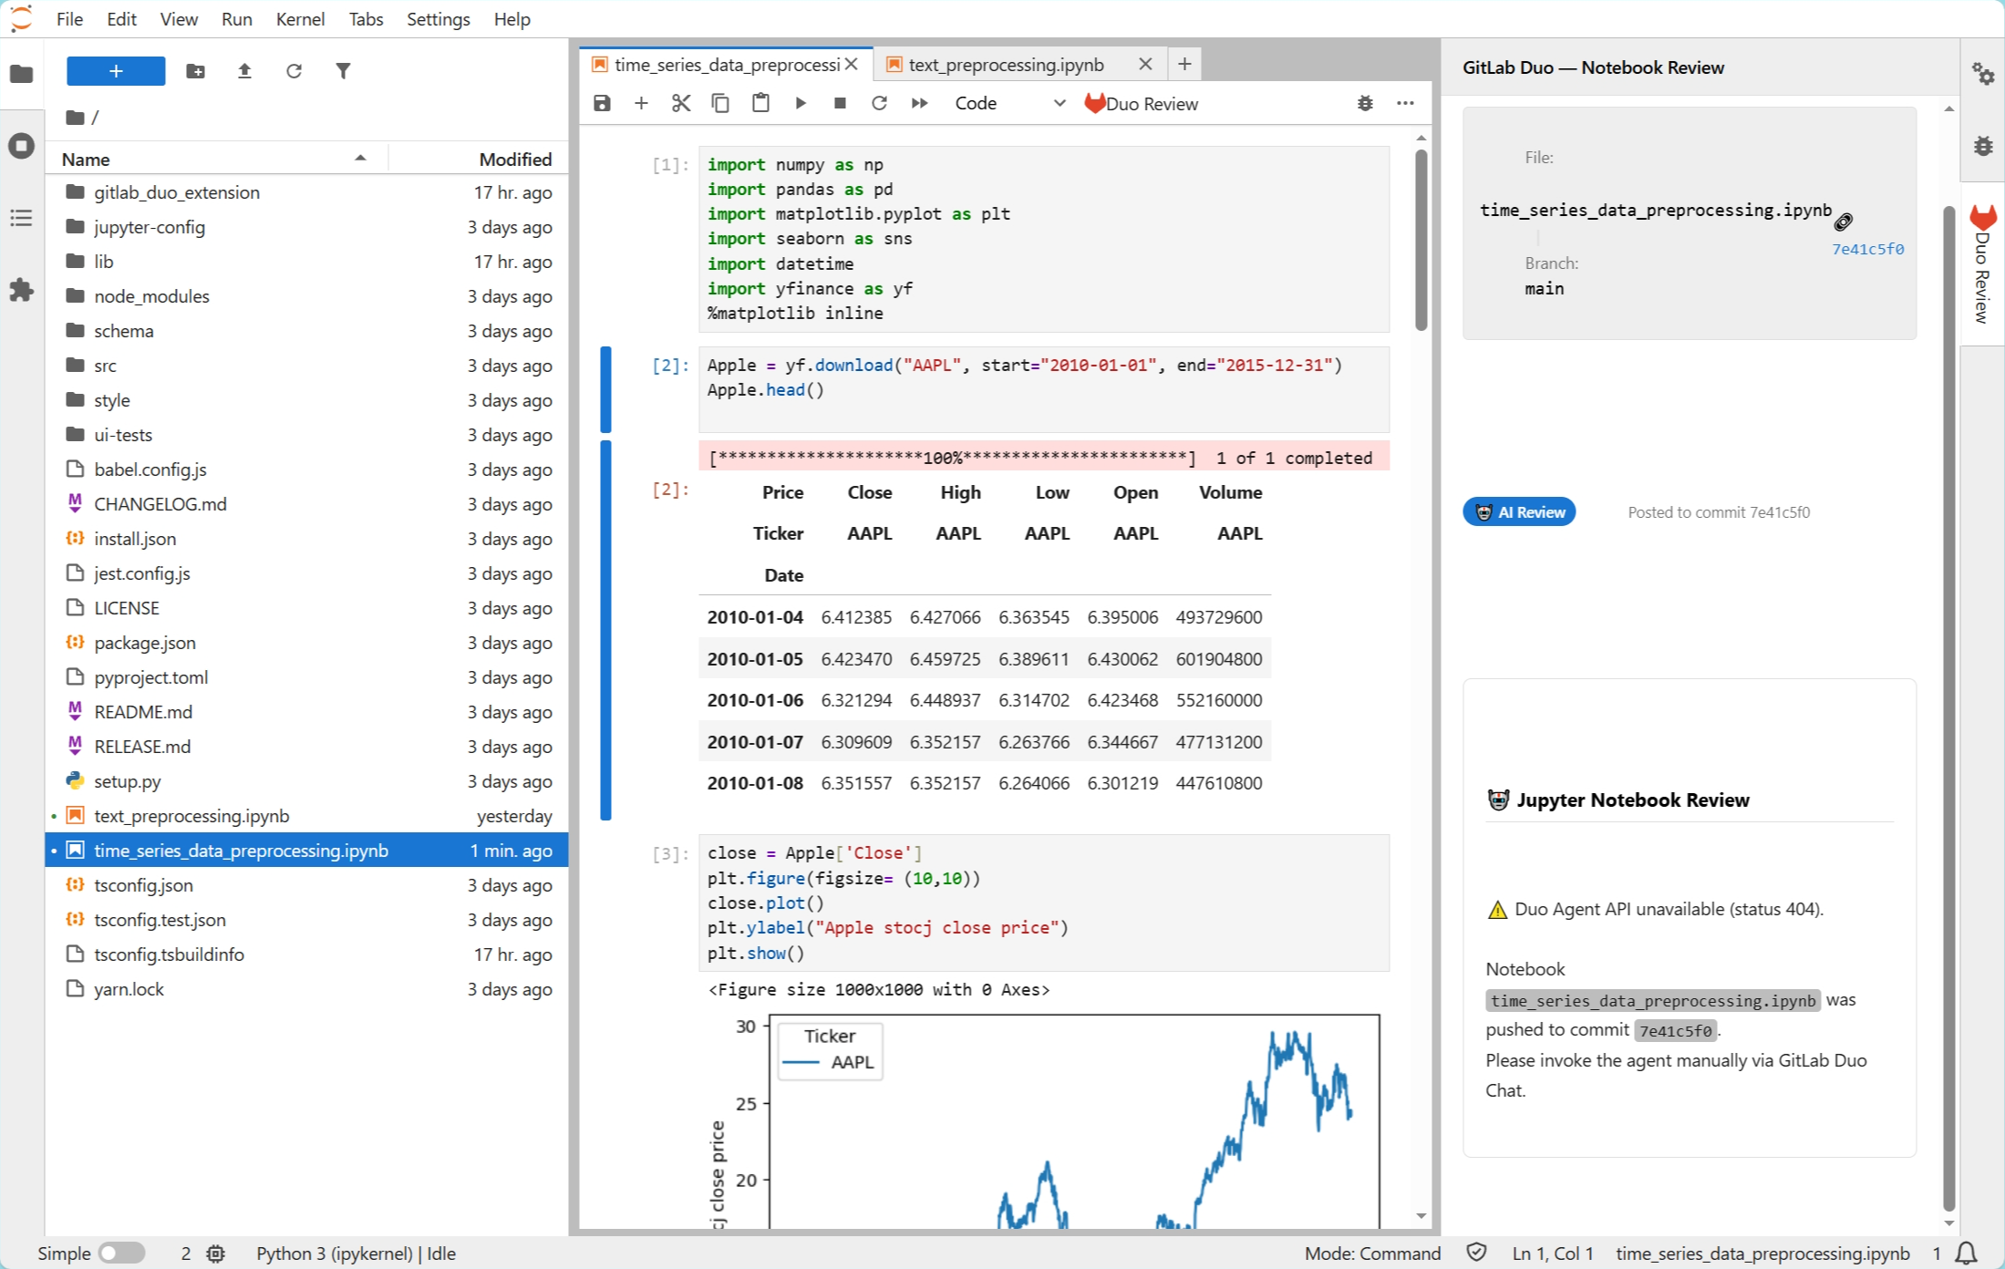Open the Code cell type dropdown
2005x1269 pixels.
(1009, 103)
